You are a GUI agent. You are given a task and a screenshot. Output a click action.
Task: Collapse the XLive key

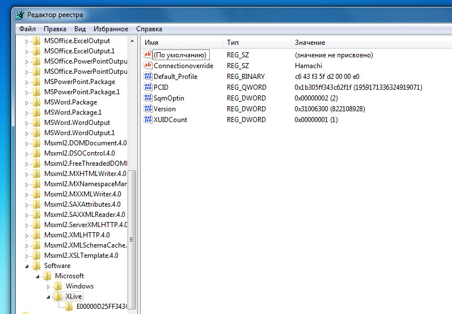[x=48, y=297]
